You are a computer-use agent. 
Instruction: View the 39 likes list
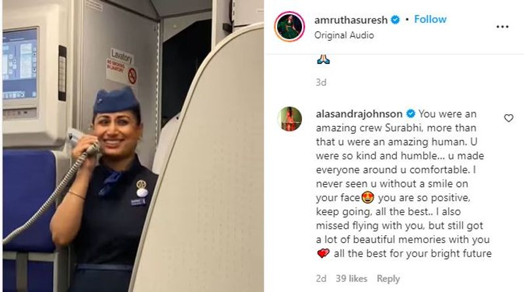click(351, 278)
